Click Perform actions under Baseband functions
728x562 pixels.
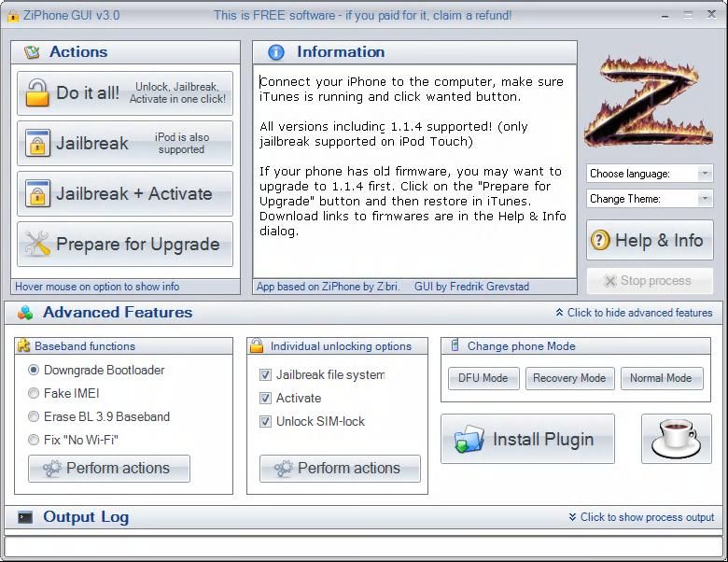[109, 469]
